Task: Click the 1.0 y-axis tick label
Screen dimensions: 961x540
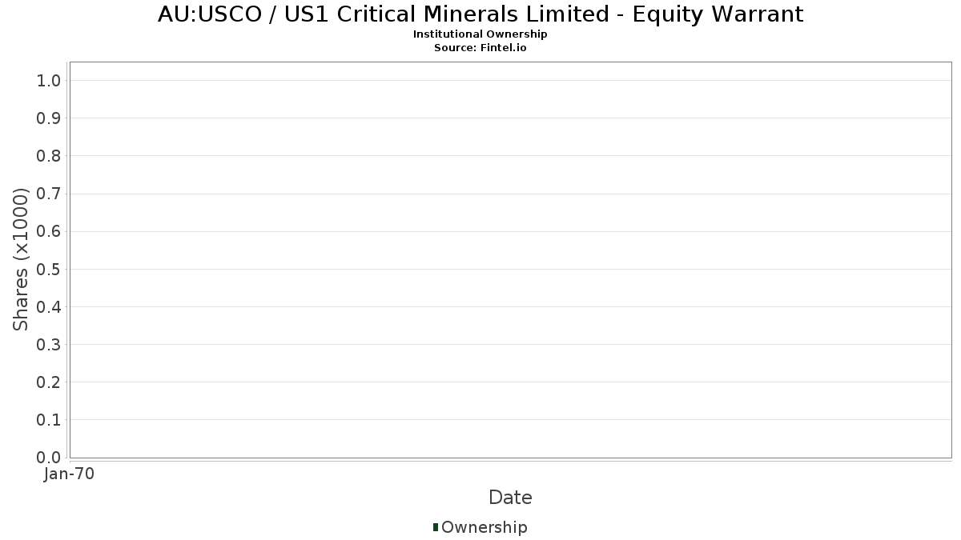Action: (50, 81)
